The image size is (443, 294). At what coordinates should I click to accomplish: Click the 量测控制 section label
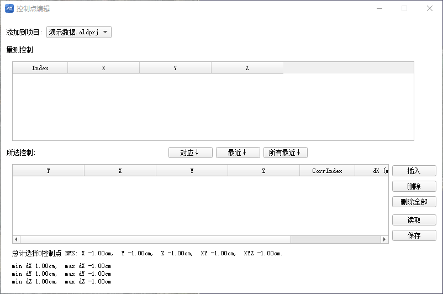(x=19, y=50)
